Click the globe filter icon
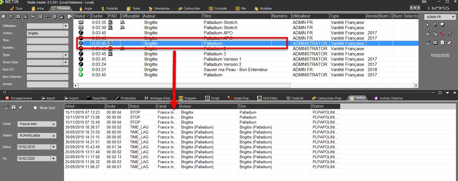 [x=70, y=17]
